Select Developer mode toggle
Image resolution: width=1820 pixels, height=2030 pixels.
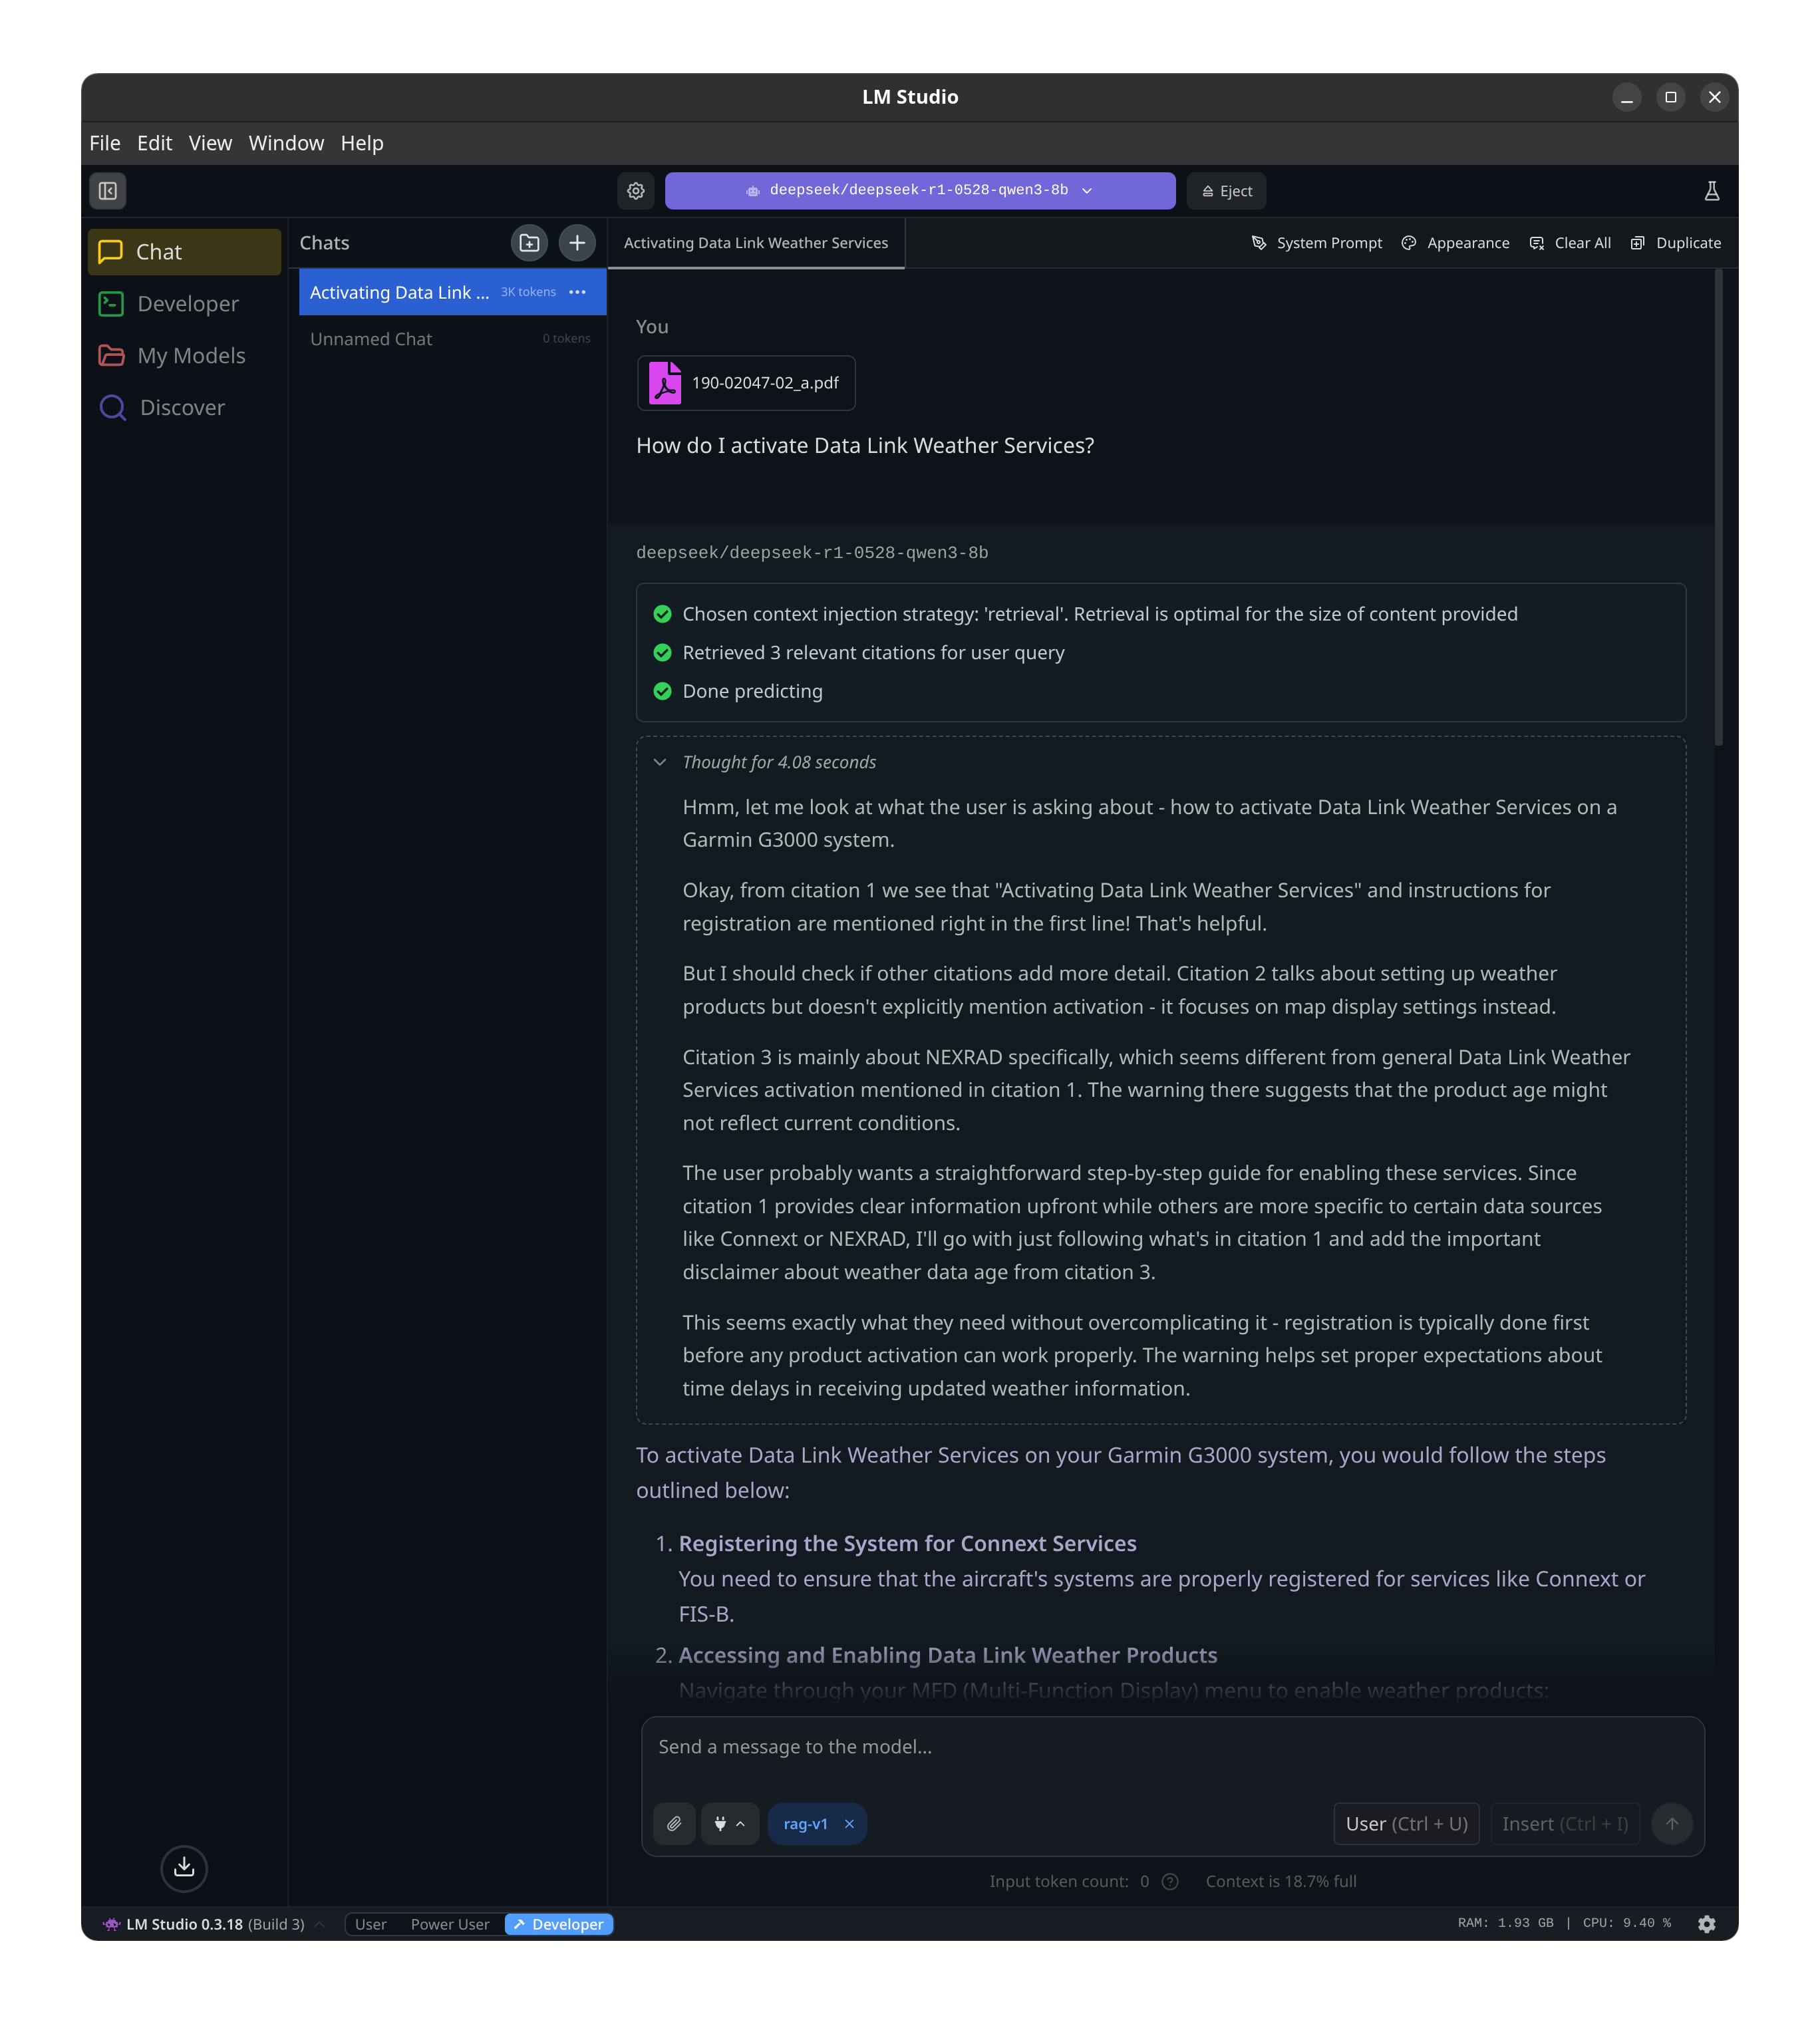[559, 1924]
